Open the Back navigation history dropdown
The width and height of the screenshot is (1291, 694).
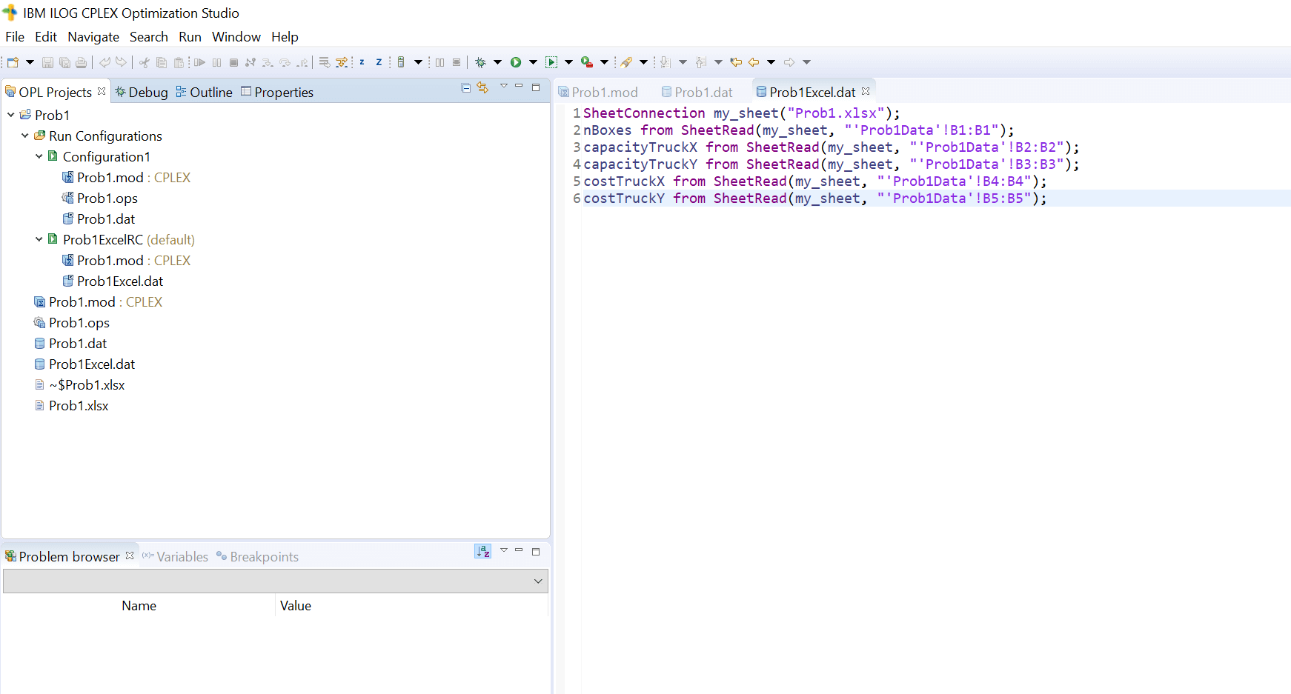(771, 62)
